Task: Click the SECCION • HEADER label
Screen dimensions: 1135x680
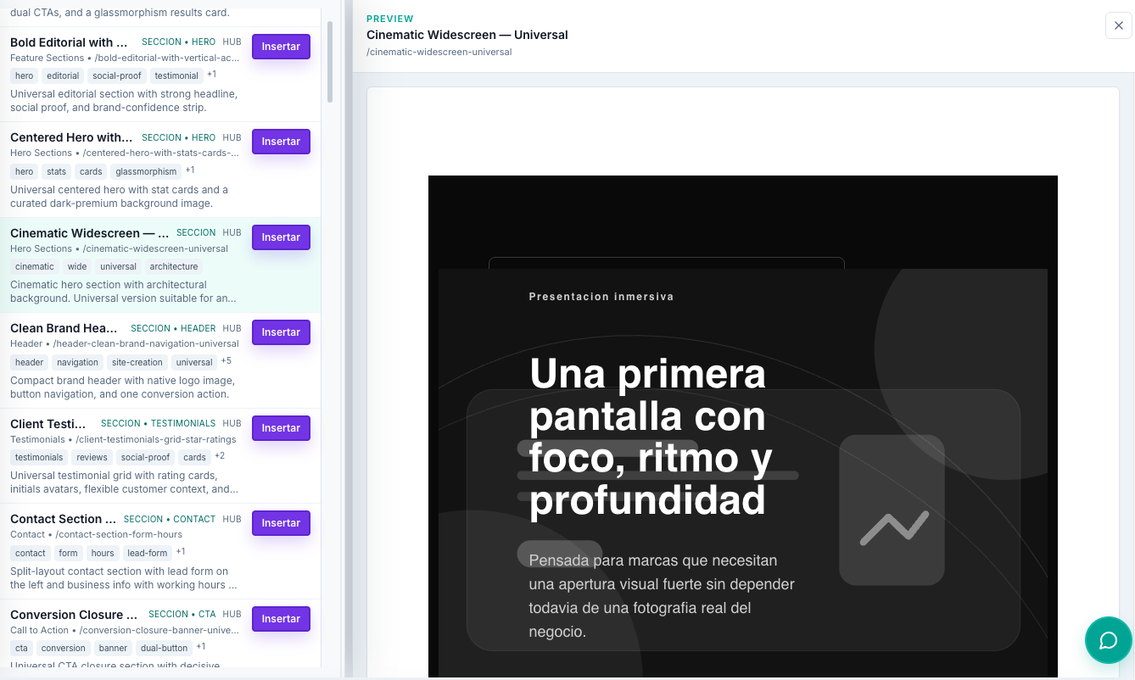Action: (x=173, y=328)
